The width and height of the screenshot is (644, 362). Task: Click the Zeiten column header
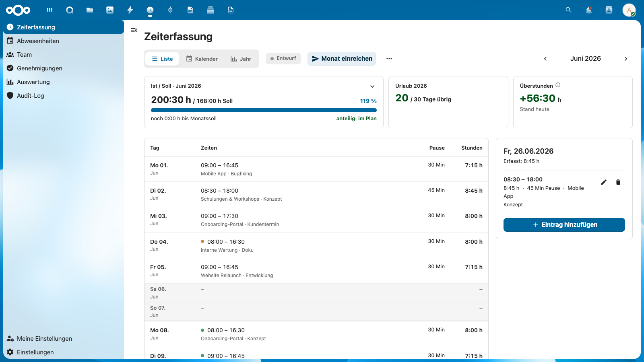point(209,148)
